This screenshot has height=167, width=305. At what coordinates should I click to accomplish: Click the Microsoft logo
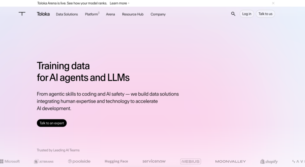[10, 161]
